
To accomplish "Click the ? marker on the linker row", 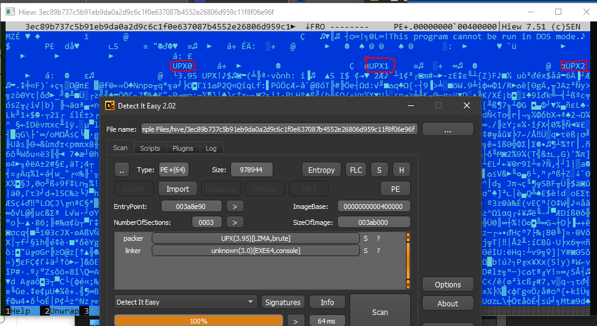I will click(378, 251).
